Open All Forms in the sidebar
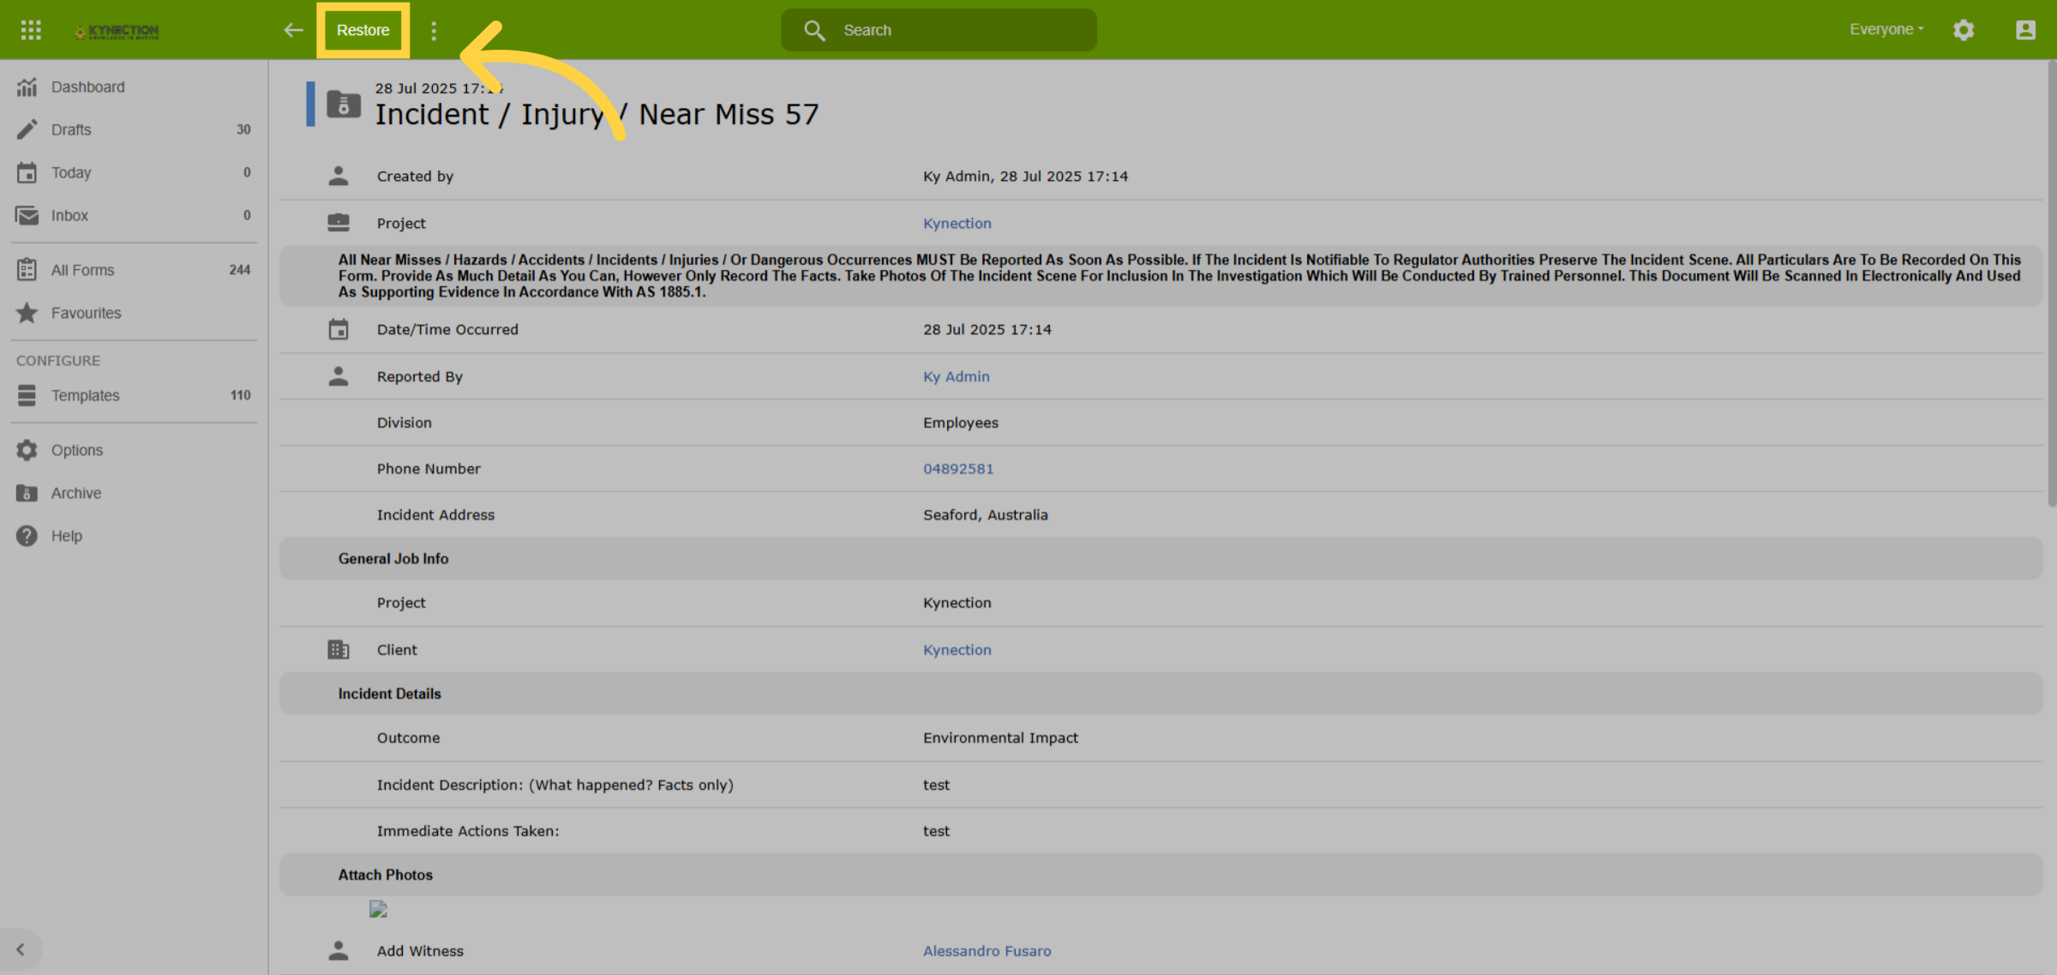Viewport: 2057px width, 975px height. click(x=134, y=270)
